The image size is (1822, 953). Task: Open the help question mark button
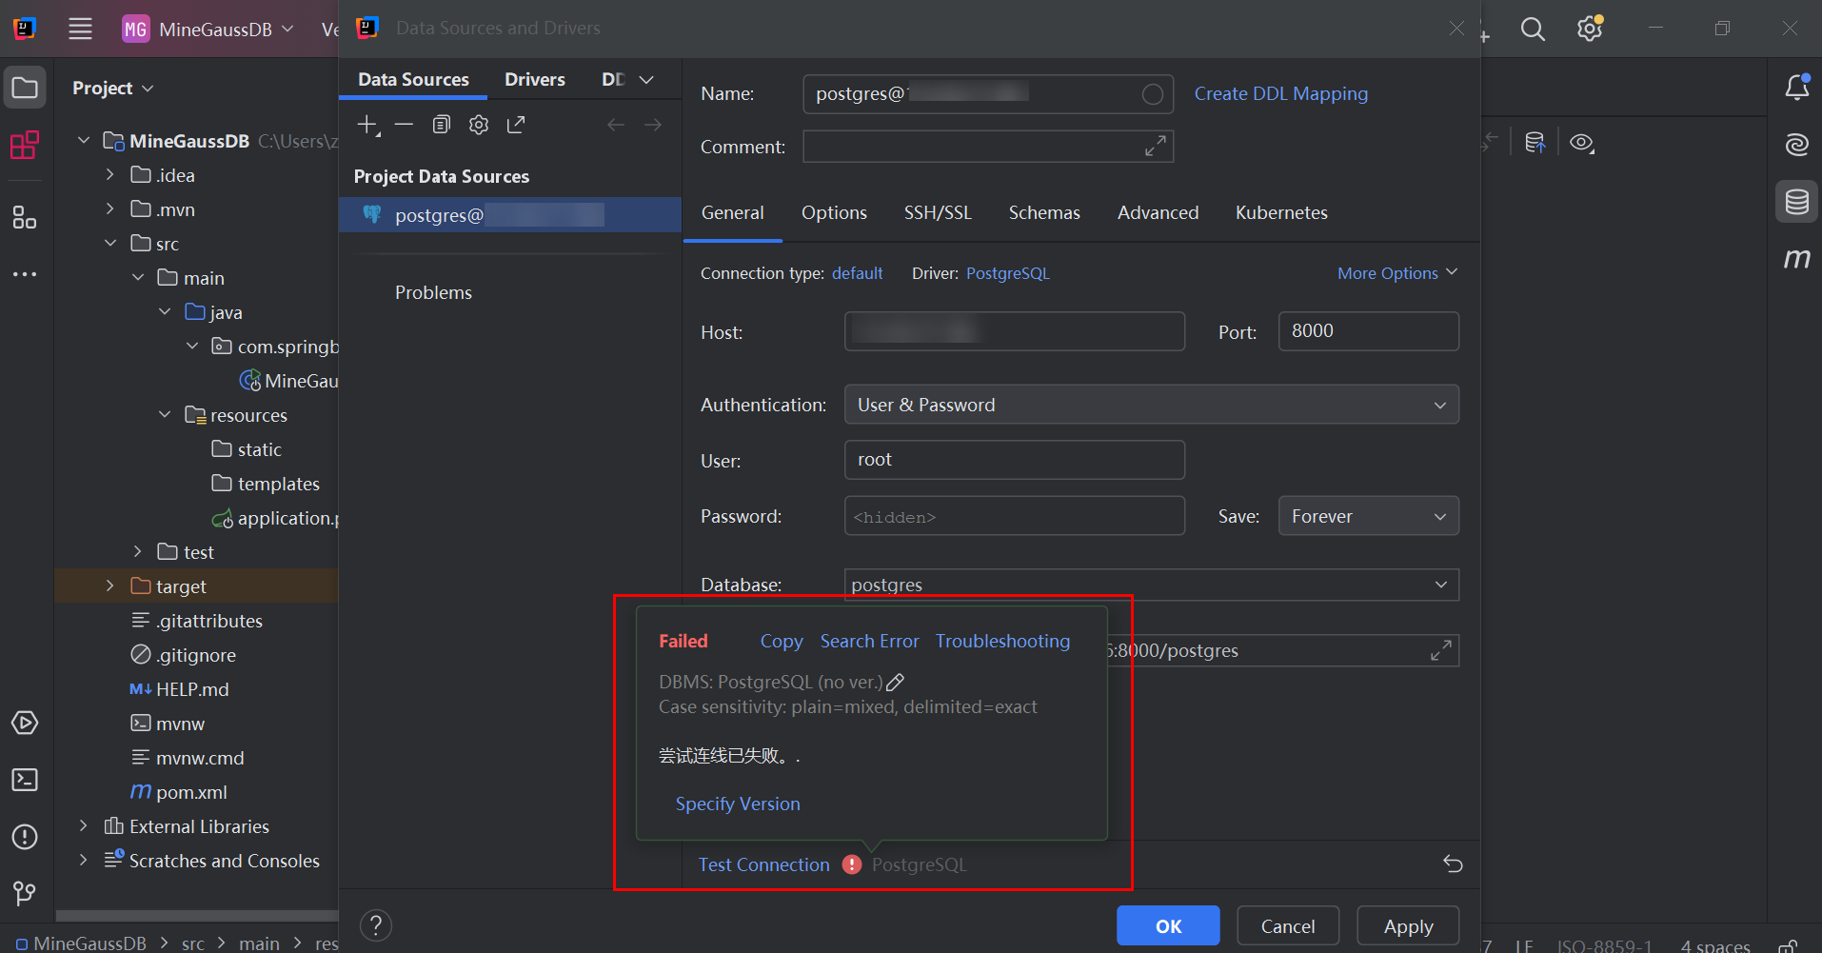[x=376, y=925]
